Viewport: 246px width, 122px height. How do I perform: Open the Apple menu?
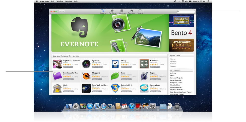coord(37,1)
